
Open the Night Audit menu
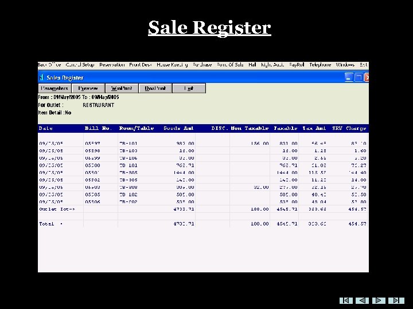click(272, 65)
